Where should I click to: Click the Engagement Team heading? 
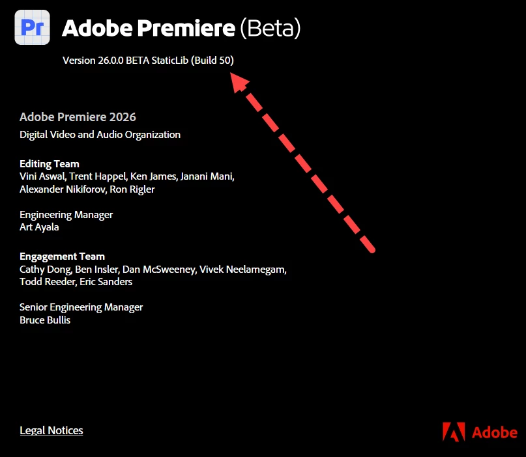point(62,256)
